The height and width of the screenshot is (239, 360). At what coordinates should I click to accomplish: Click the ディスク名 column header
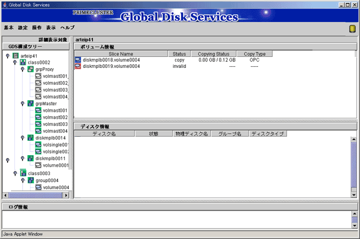[x=104, y=134]
